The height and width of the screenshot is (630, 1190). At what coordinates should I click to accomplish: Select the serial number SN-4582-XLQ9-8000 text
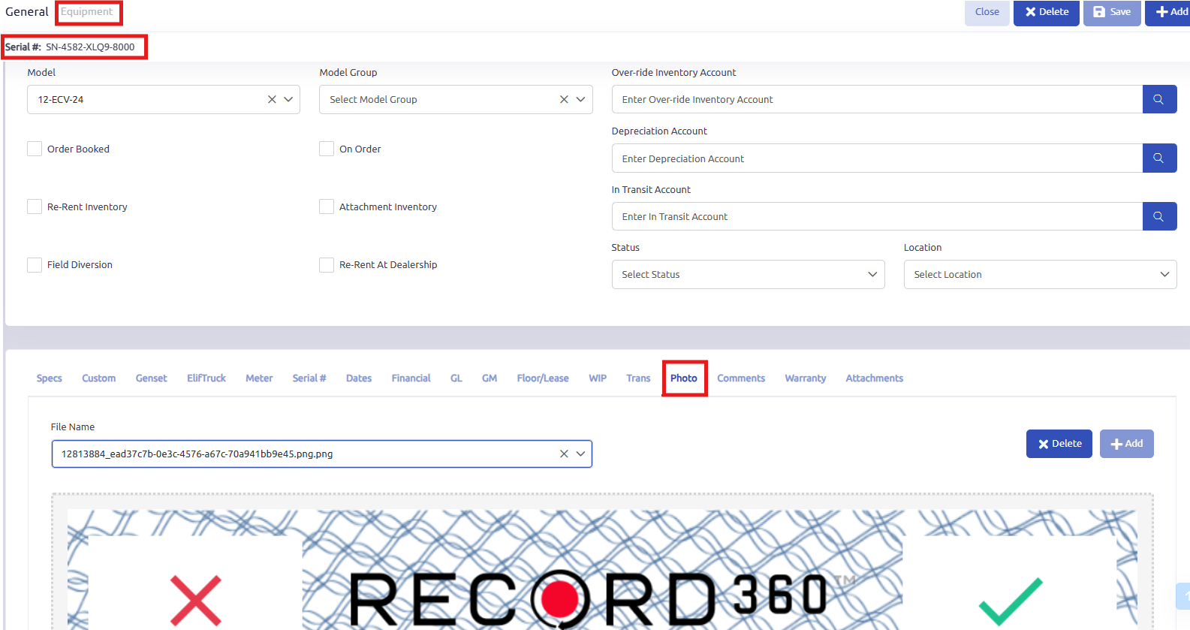(x=90, y=47)
